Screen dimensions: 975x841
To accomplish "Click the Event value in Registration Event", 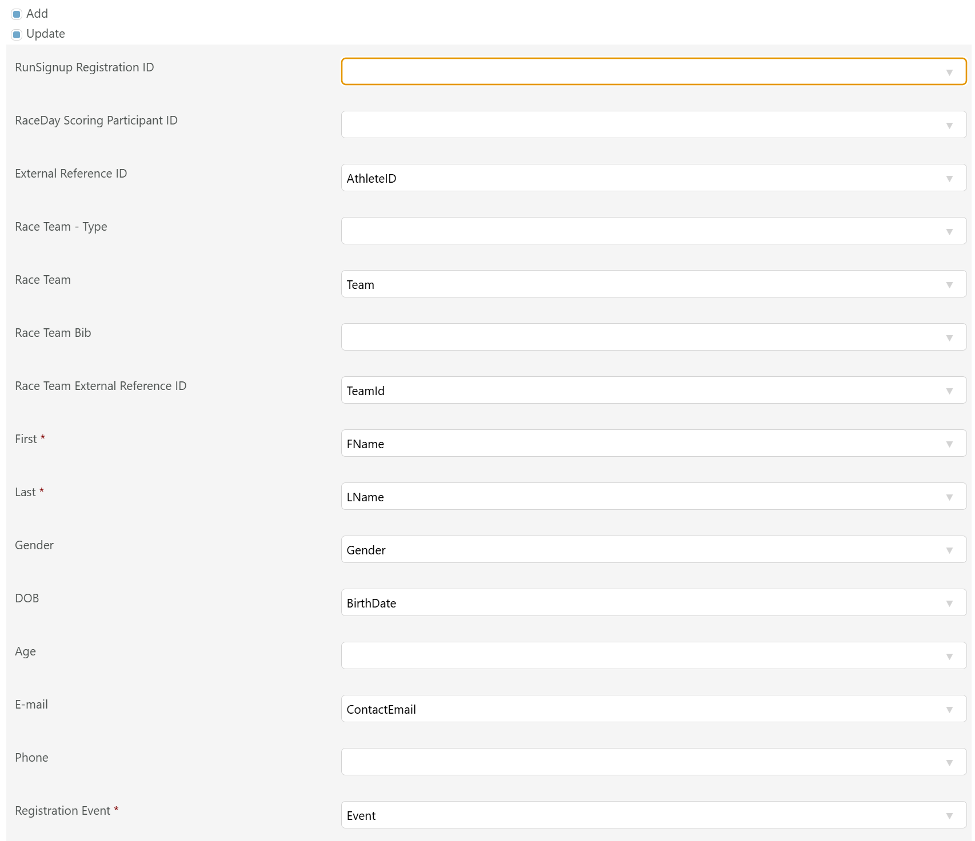I will pyautogui.click(x=361, y=816).
